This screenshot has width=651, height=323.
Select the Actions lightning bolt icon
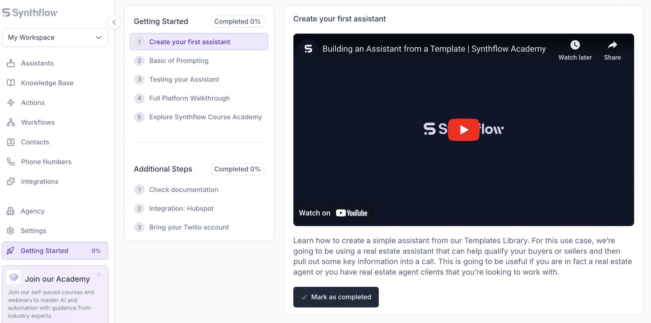coord(11,103)
